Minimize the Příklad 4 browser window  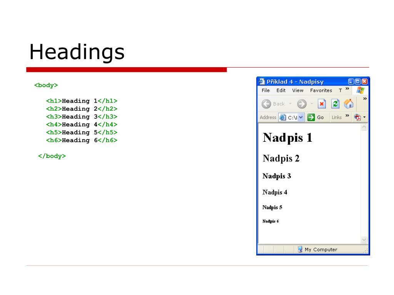(351, 81)
